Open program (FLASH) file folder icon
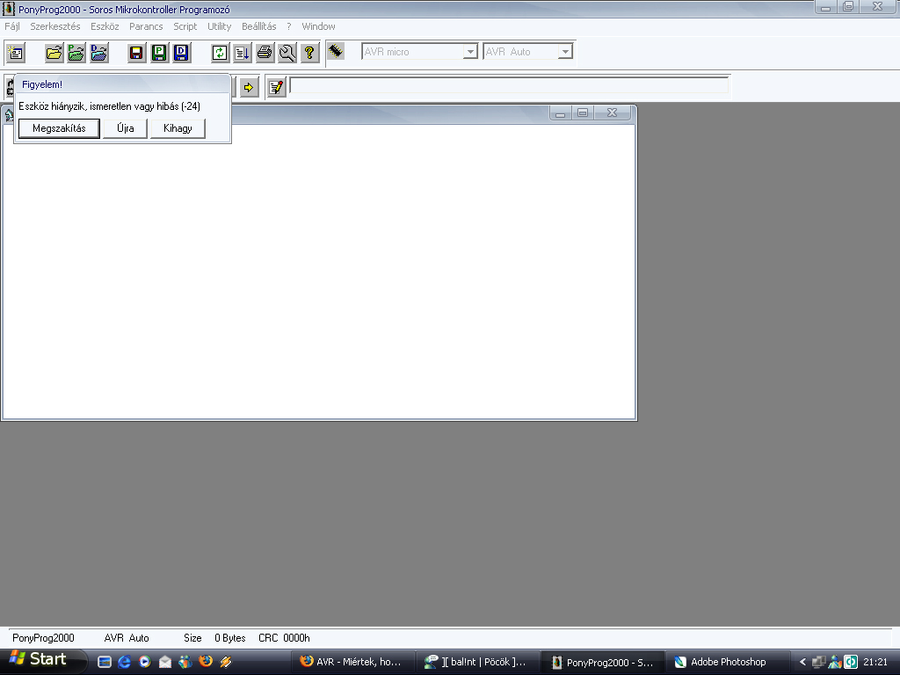The width and height of the screenshot is (900, 675). [76, 53]
